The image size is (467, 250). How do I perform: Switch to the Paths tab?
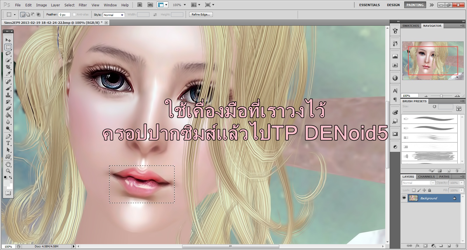444,177
